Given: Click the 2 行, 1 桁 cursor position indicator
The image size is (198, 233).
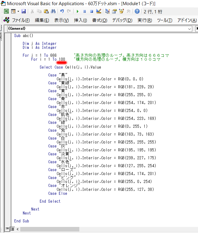Looking at the screenshot, I should (x=153, y=12).
